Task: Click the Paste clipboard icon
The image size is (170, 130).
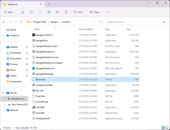Action: coord(40,12)
